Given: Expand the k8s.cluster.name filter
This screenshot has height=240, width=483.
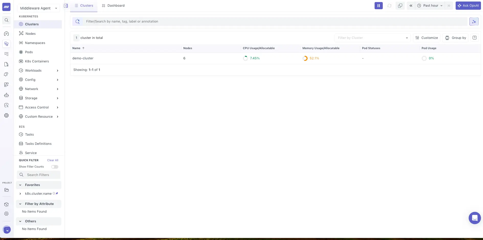Looking at the screenshot, I should point(20,194).
